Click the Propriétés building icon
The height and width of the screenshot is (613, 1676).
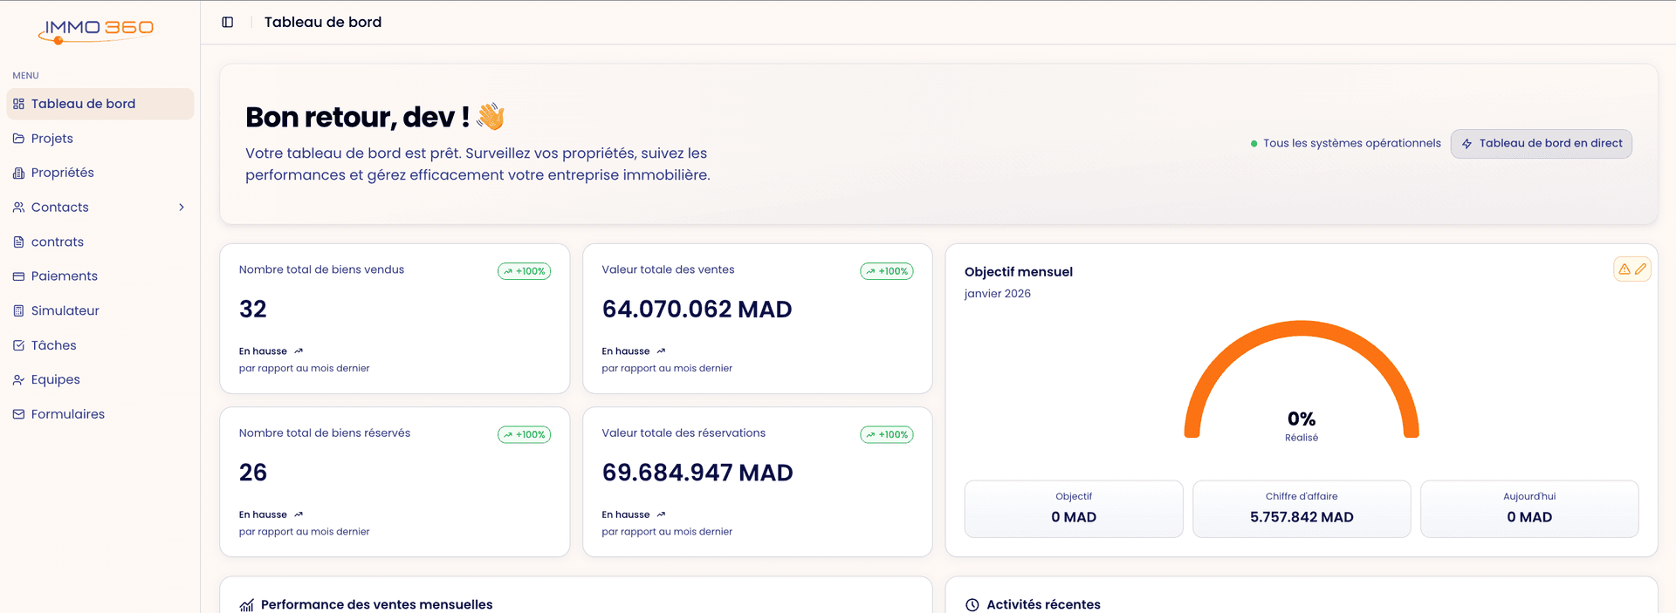pos(18,173)
